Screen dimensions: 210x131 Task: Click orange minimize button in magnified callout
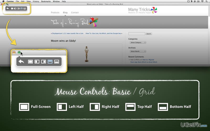tap(14, 52)
